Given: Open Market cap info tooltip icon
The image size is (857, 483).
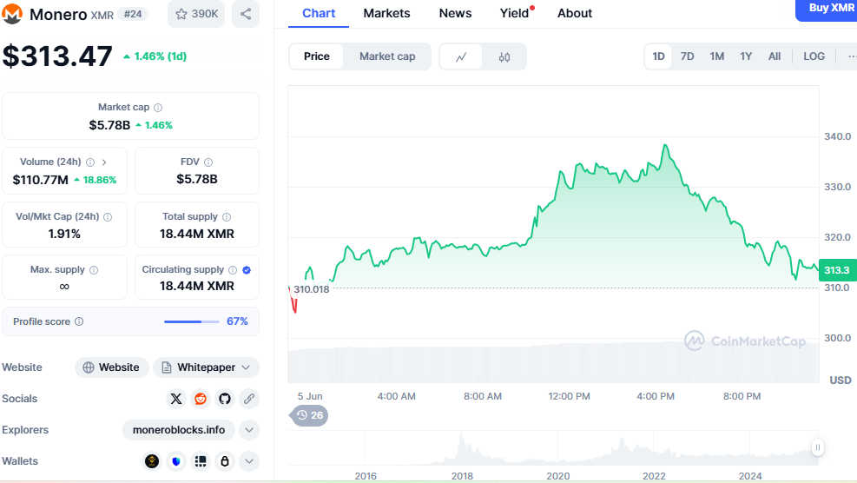Looking at the screenshot, I should click(158, 108).
